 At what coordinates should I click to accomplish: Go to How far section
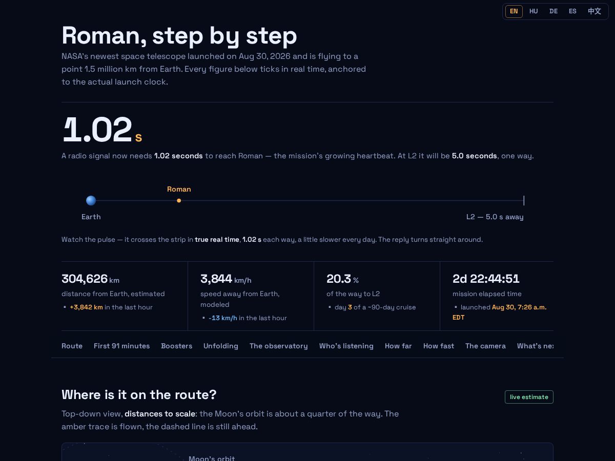(398, 346)
